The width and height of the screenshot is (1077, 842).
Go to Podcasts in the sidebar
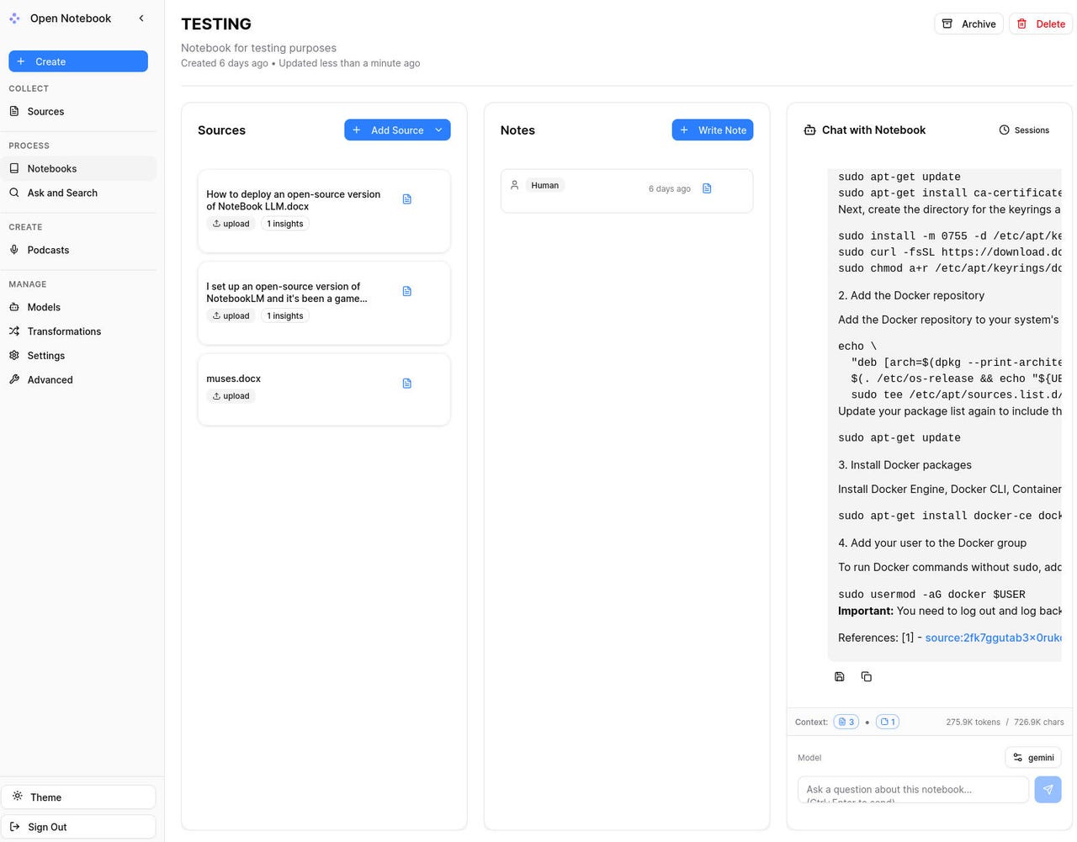coord(48,250)
